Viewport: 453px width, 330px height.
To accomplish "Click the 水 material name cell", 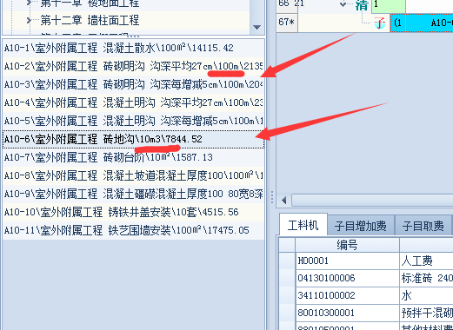I will coord(426,295).
